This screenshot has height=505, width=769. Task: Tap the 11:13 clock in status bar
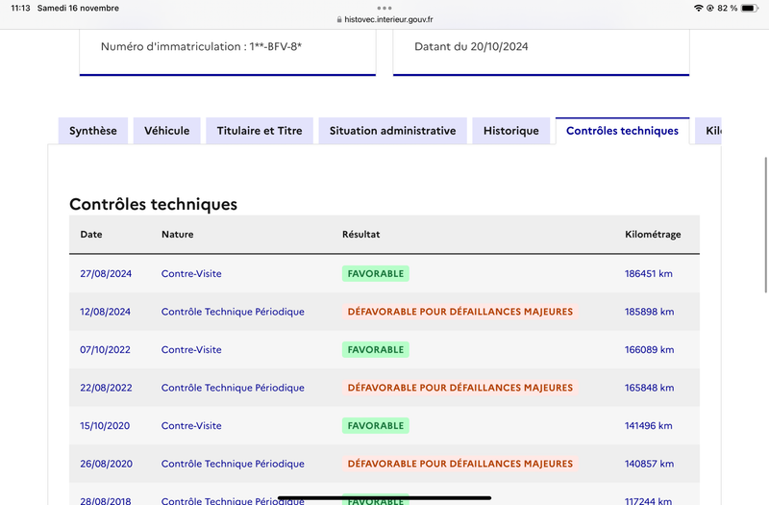coord(20,8)
